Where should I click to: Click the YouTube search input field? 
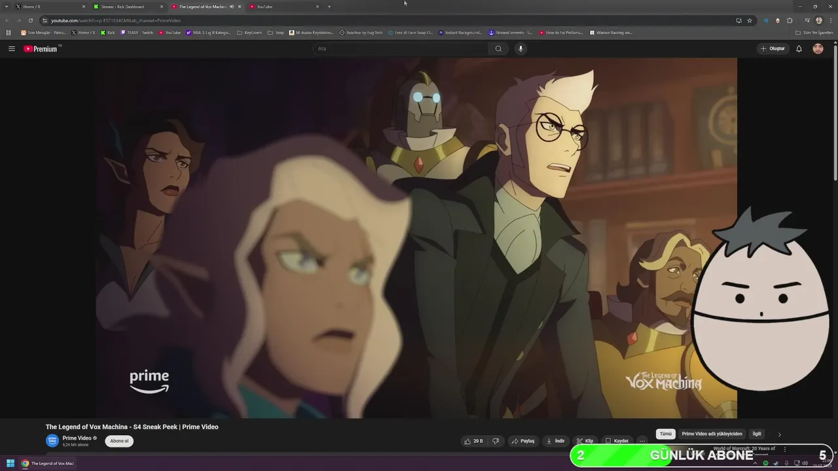[401, 48]
